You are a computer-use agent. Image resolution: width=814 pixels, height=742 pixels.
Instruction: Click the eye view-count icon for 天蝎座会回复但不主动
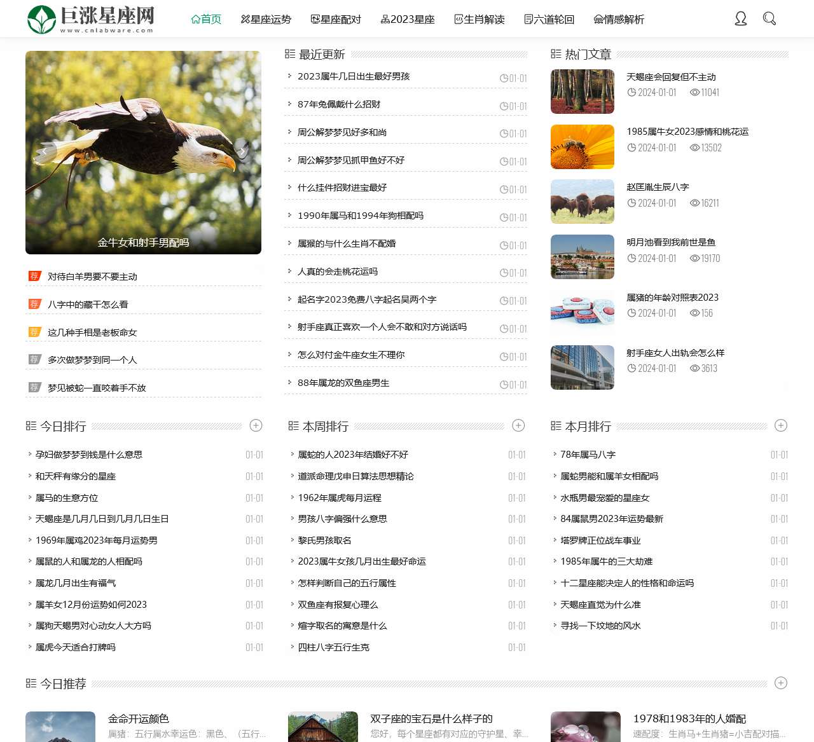coord(696,92)
